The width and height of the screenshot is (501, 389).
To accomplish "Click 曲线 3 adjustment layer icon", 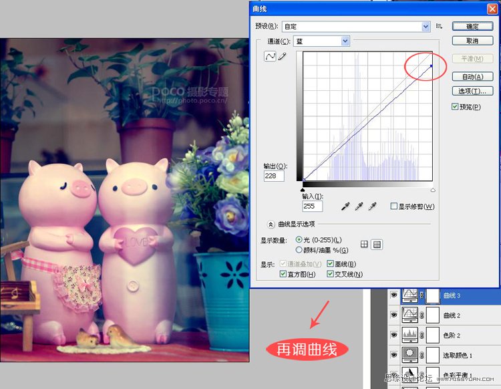I will pos(409,295).
